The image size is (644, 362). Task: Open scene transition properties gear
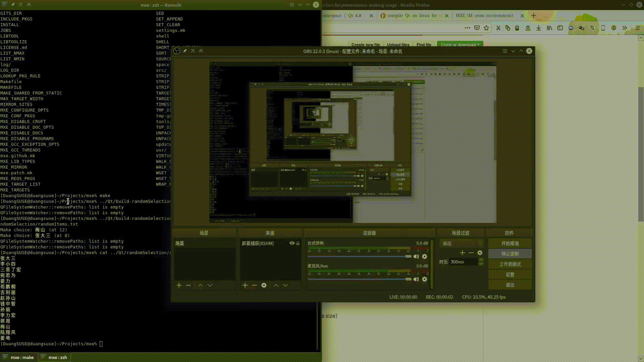tap(480, 253)
